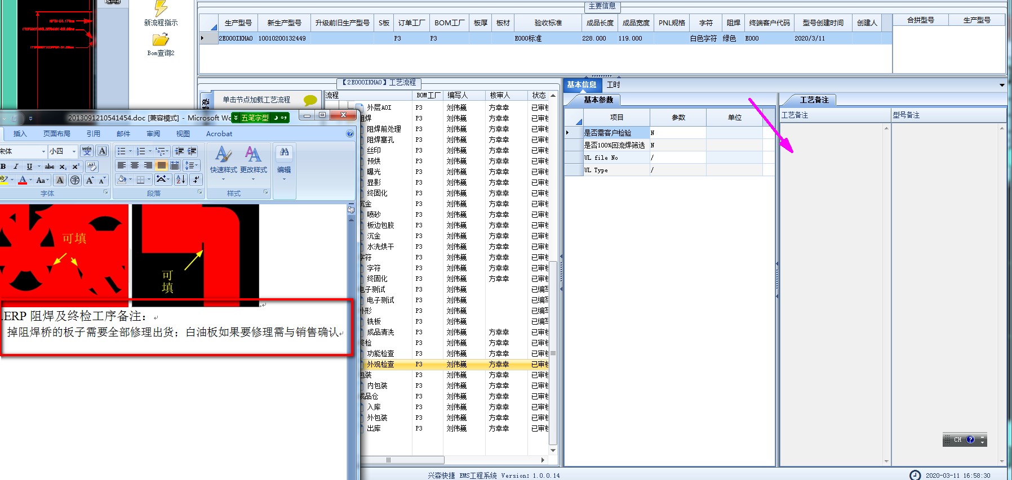Toggle bold formatting in Word
The height and width of the screenshot is (480, 1012).
pos(3,167)
